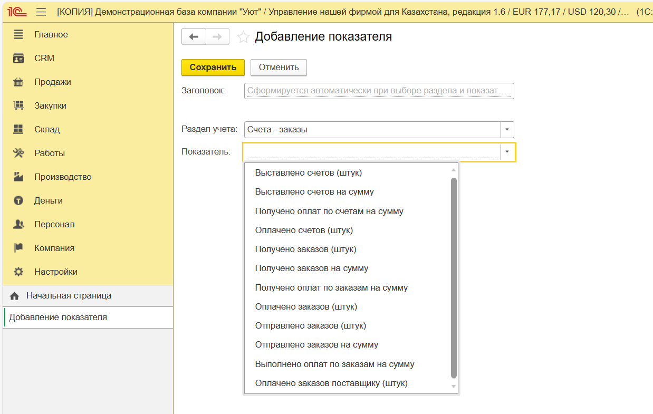Open the Продажи section
The height and width of the screenshot is (414, 653).
pyautogui.click(x=52, y=82)
